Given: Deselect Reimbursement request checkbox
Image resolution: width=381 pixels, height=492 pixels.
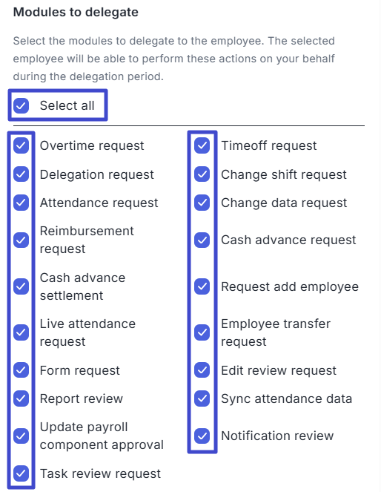Looking at the screenshot, I should click(x=21, y=240).
